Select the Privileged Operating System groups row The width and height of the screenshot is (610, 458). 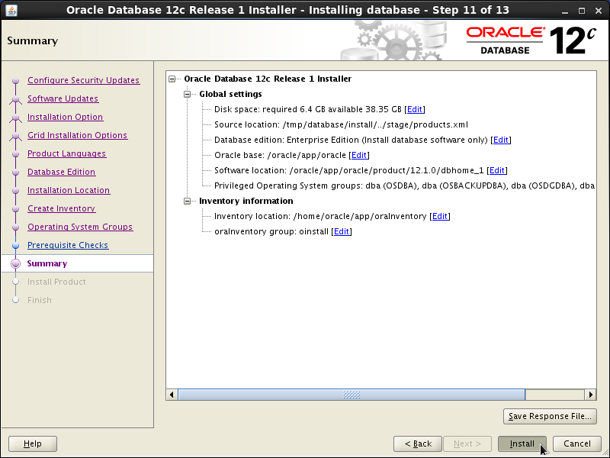(405, 185)
